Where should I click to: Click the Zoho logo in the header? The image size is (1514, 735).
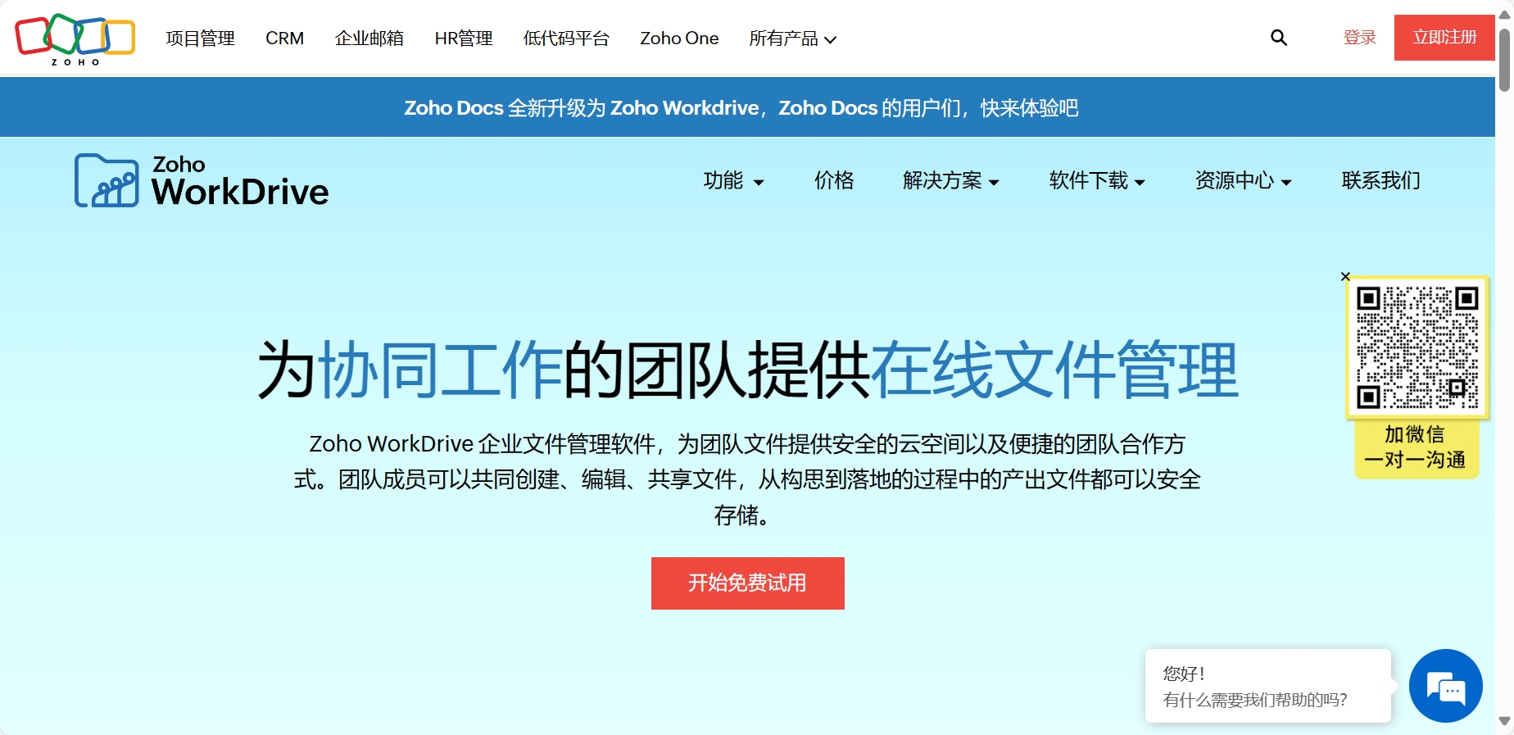(x=75, y=39)
